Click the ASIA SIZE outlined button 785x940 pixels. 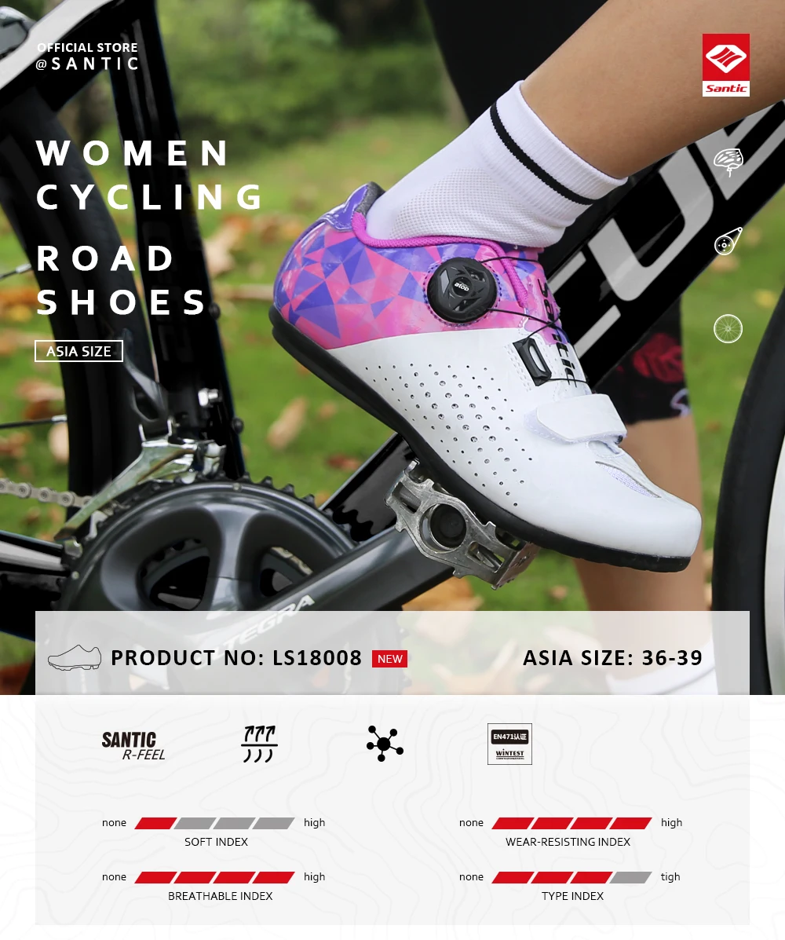tap(78, 351)
